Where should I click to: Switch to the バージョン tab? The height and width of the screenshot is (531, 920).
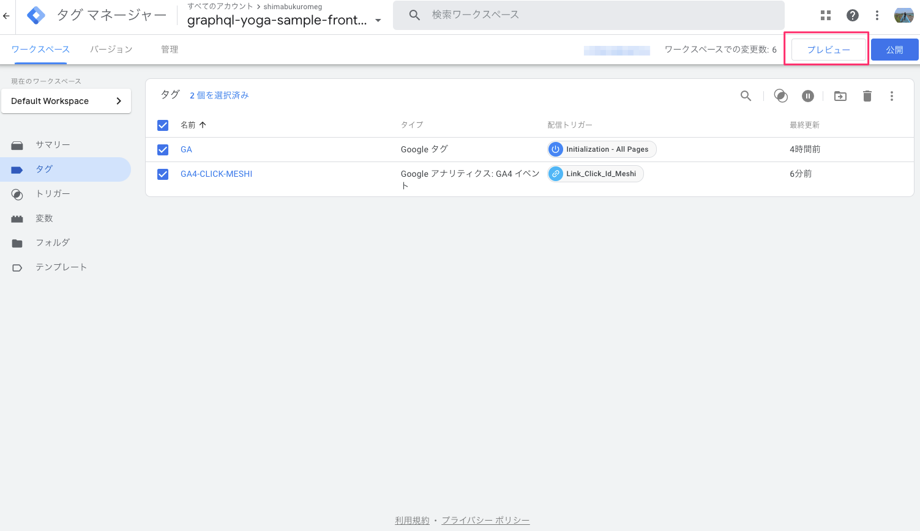[110, 49]
